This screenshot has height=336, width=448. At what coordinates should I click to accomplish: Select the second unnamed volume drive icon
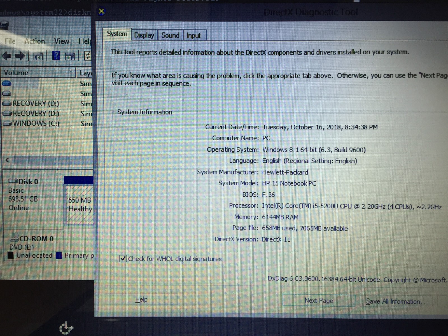(7, 94)
